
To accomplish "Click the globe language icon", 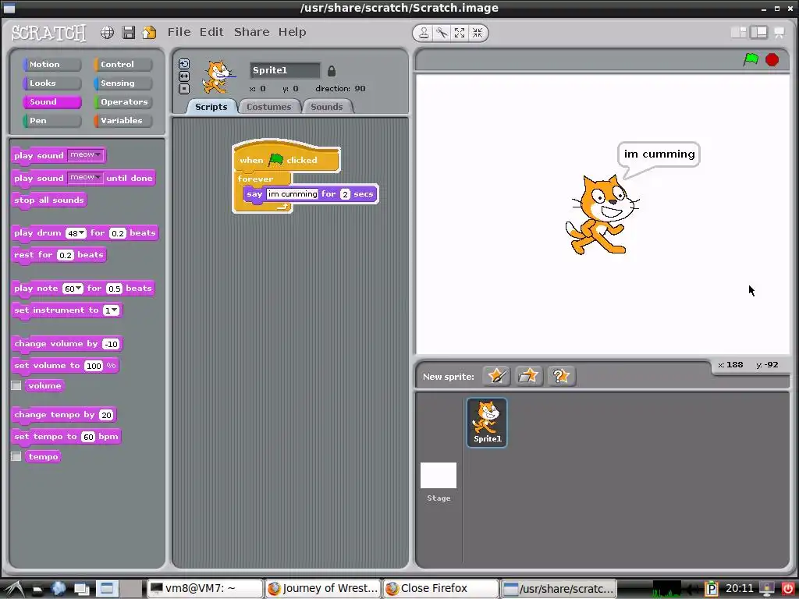I will (107, 33).
